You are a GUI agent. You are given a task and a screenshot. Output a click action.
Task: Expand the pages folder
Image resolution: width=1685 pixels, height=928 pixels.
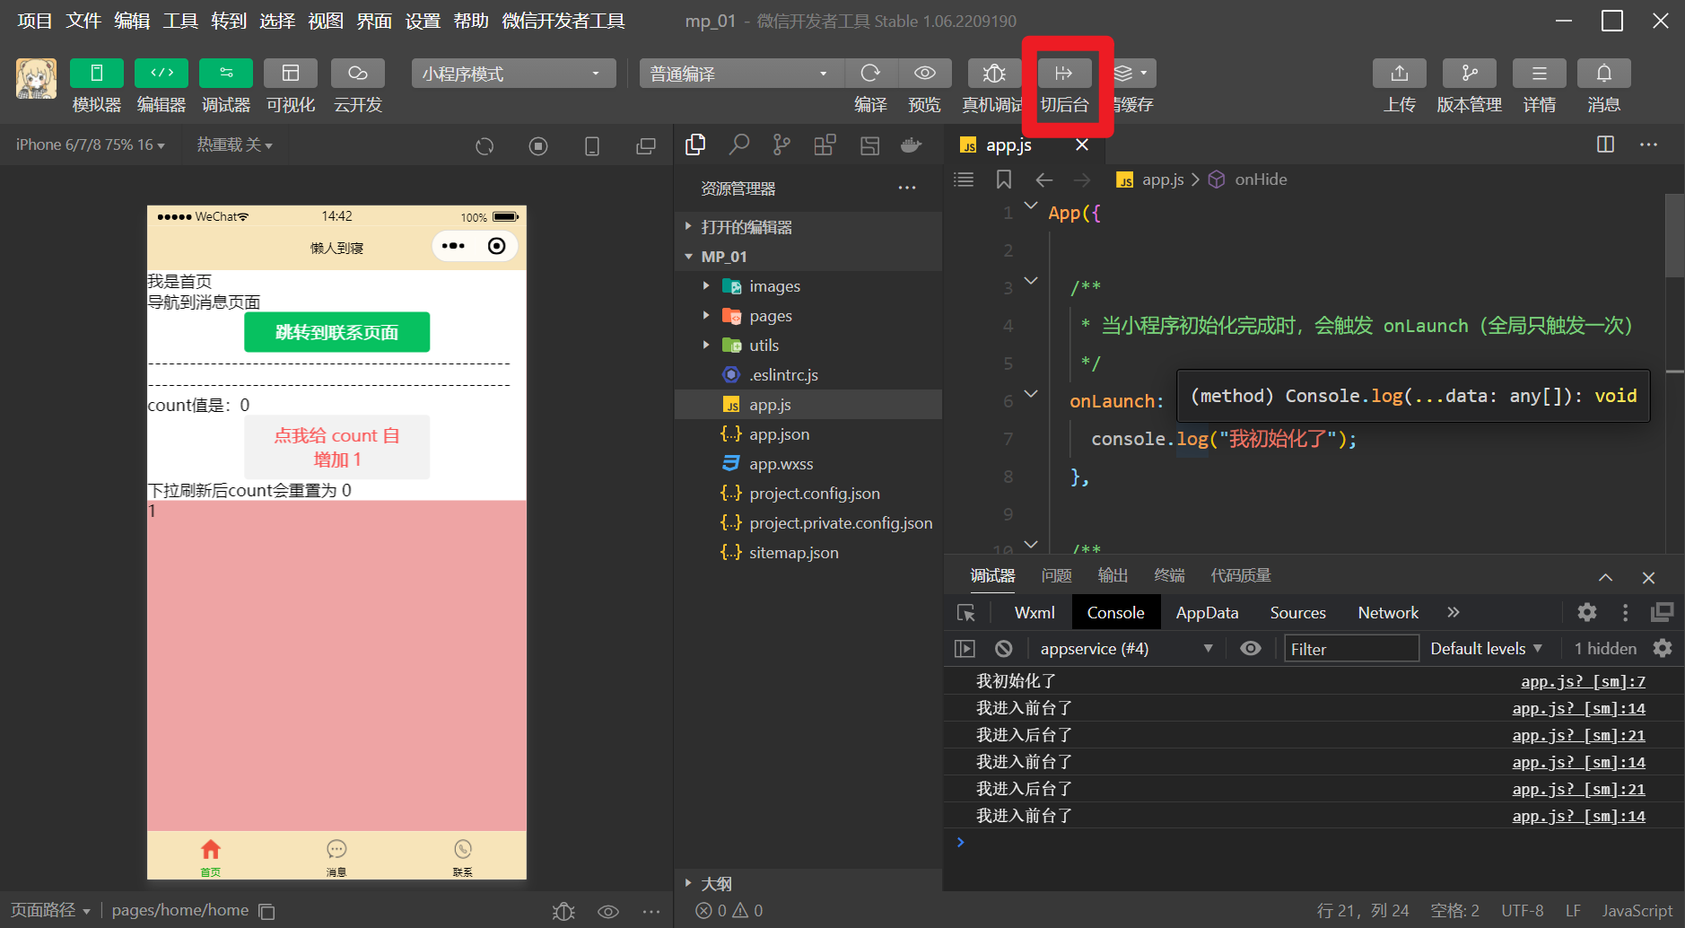808,316
